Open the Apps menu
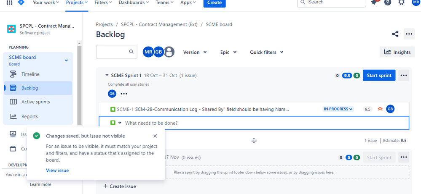The width and height of the screenshot is (421, 194). click(188, 3)
